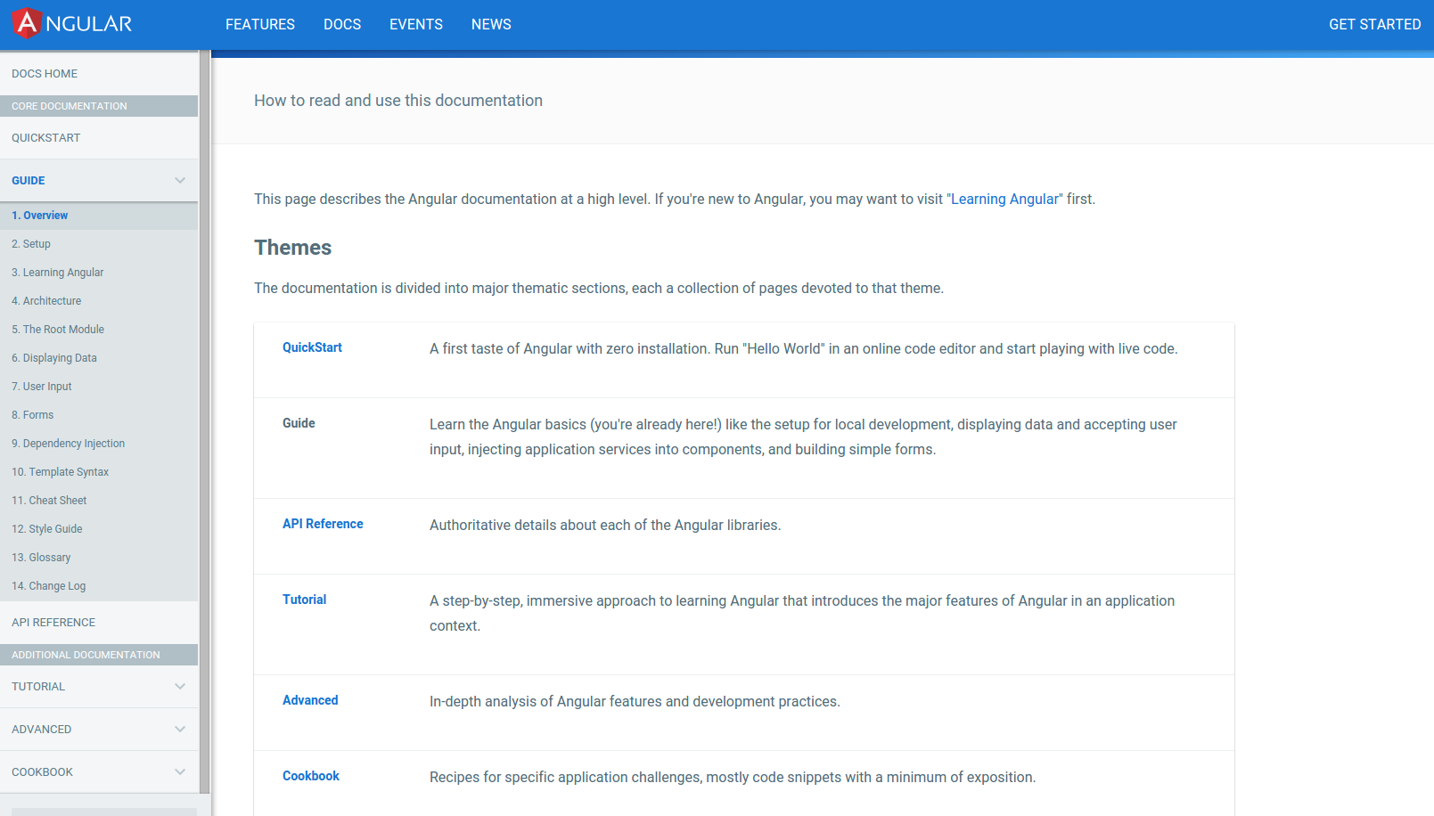
Task: Click the Tutorial sidebar heading
Action: click(38, 687)
